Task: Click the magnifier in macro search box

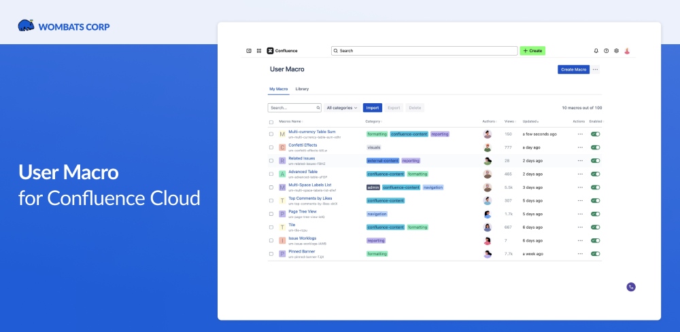Action: 318,108
